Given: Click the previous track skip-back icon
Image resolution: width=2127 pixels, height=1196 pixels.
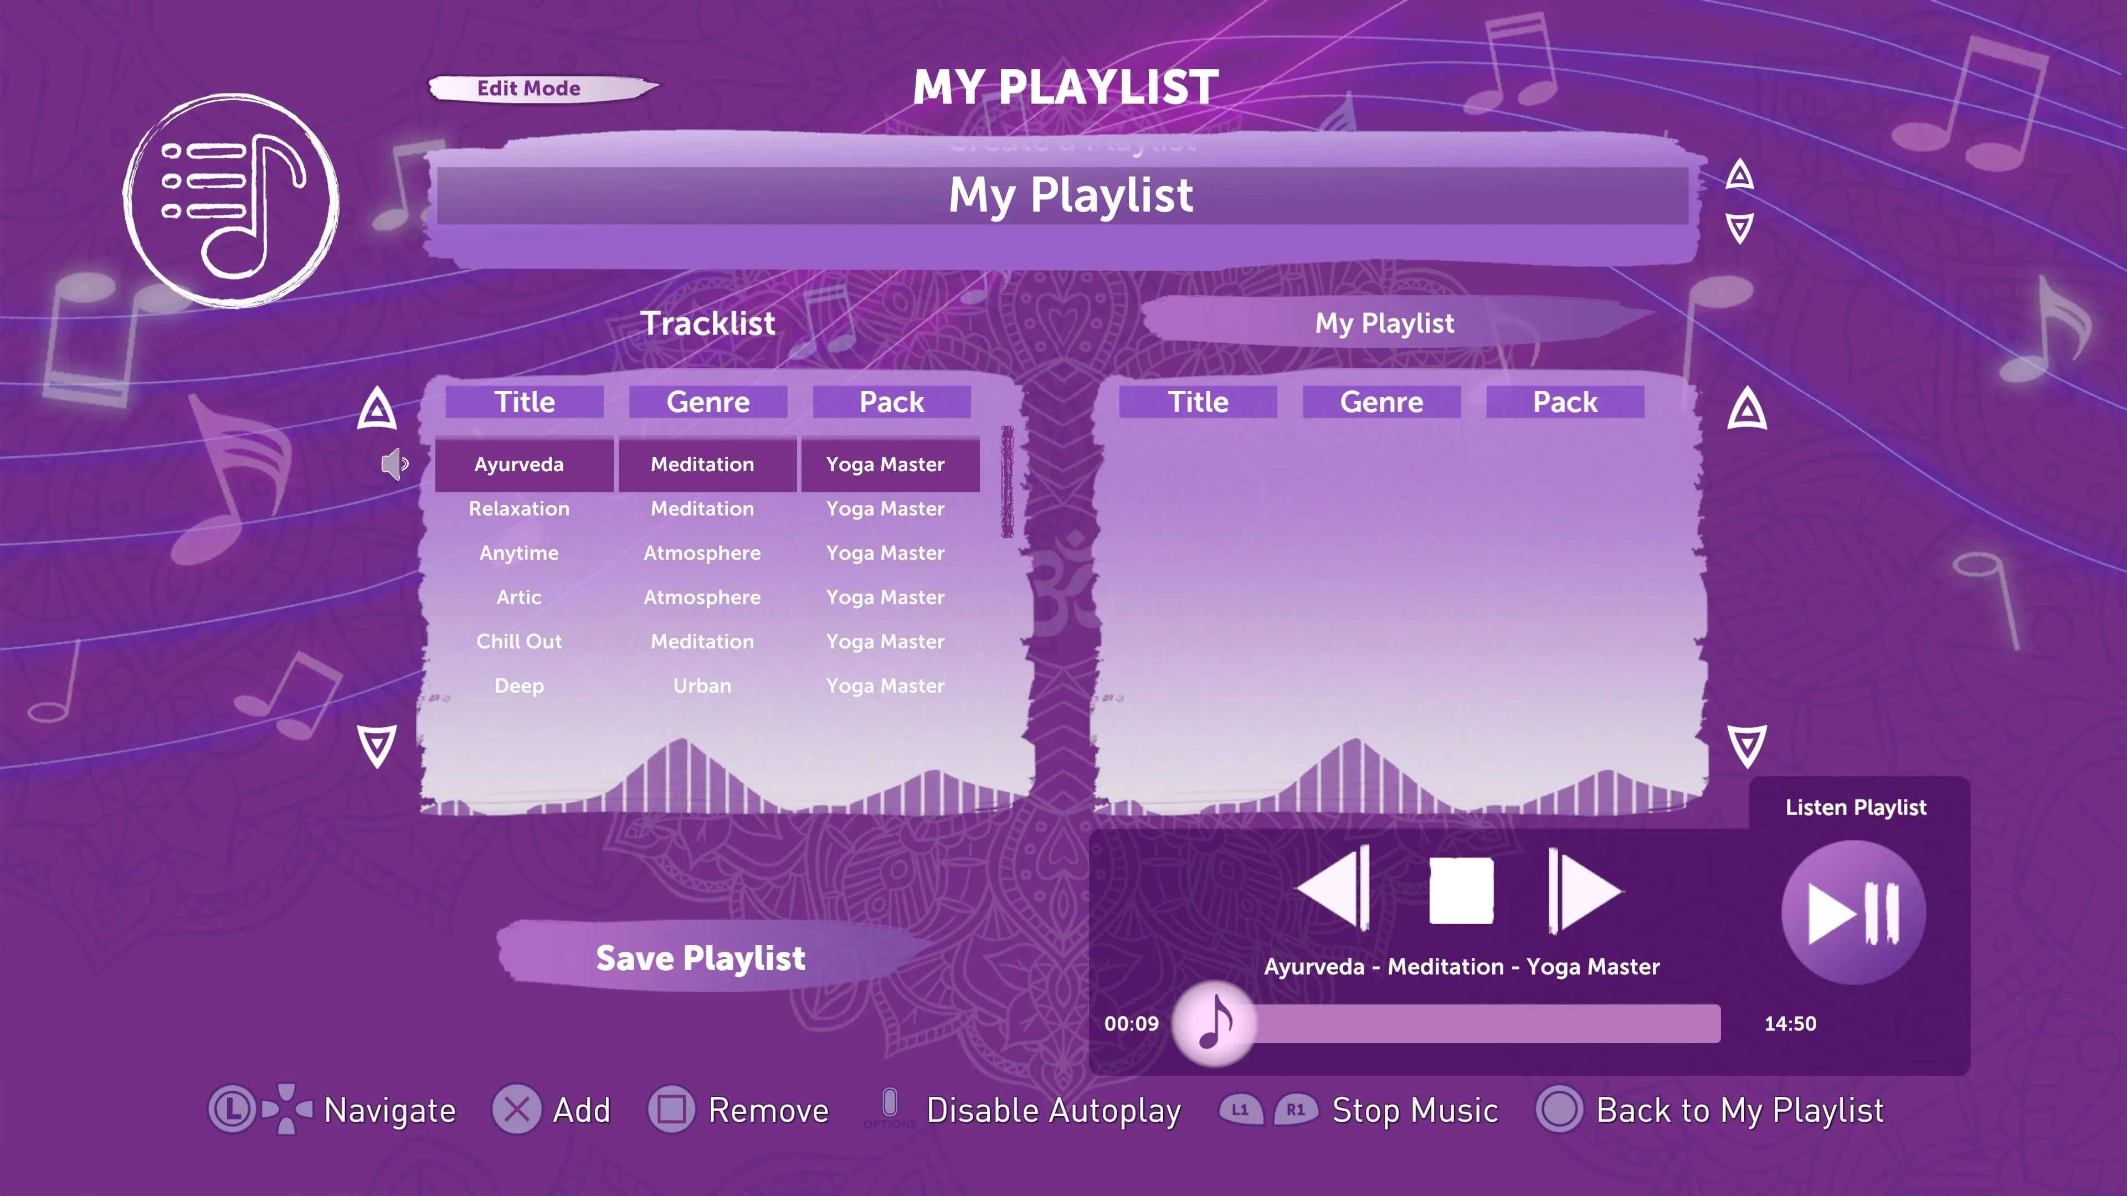Looking at the screenshot, I should click(1334, 889).
